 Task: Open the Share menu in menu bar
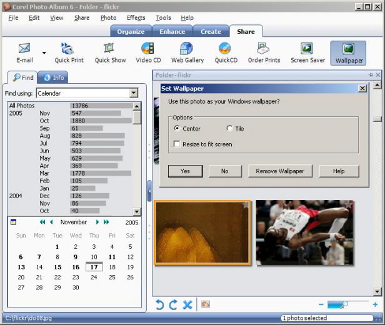click(x=82, y=18)
